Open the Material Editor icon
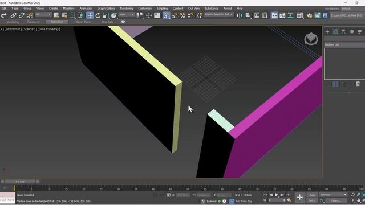 (x=300, y=15)
